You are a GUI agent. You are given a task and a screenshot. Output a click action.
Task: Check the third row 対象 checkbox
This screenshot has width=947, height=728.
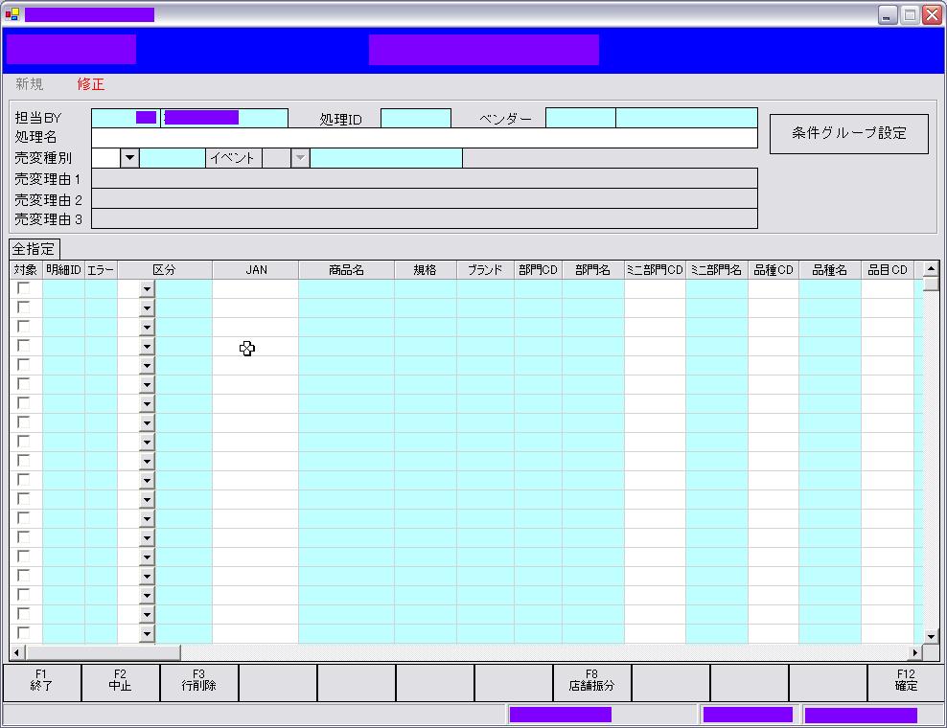click(24, 327)
